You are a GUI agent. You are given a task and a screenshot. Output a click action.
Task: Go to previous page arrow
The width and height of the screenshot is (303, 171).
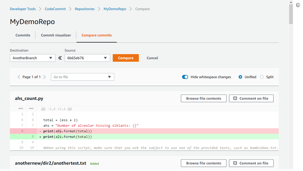tap(19, 77)
